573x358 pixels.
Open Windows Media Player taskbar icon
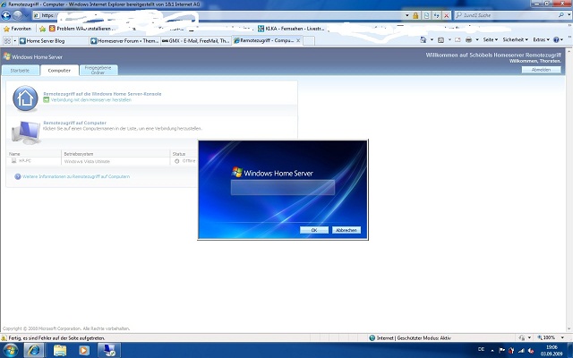(x=83, y=351)
